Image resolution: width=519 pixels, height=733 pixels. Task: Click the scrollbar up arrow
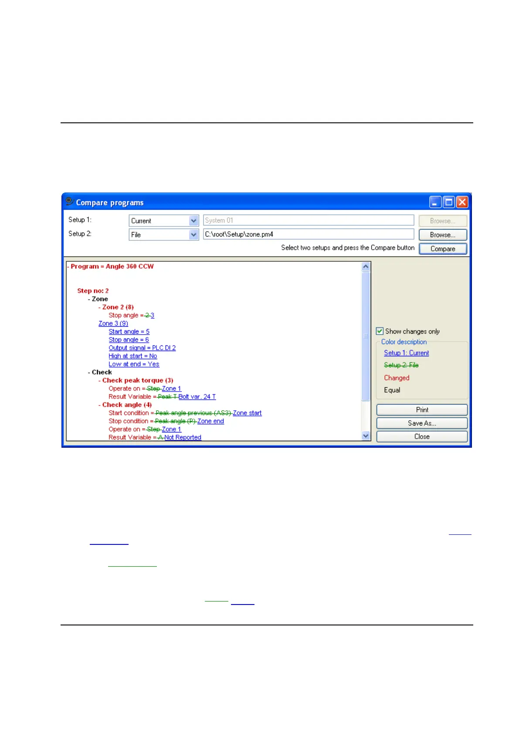click(366, 267)
